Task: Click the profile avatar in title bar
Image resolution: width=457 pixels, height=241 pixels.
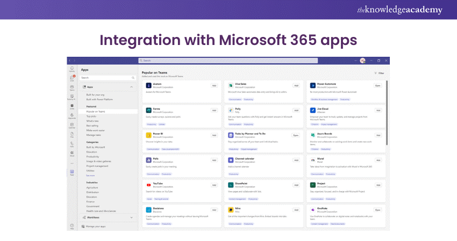Action: tap(363, 61)
